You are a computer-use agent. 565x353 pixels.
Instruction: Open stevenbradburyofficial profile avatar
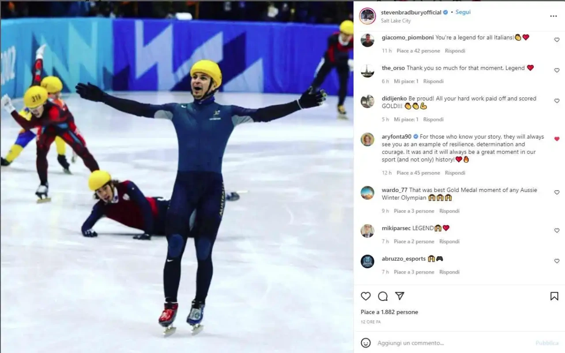click(x=367, y=16)
